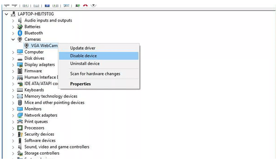Expand the Firmware category
Image resolution: width=276 pixels, height=167 pixels.
[13, 71]
